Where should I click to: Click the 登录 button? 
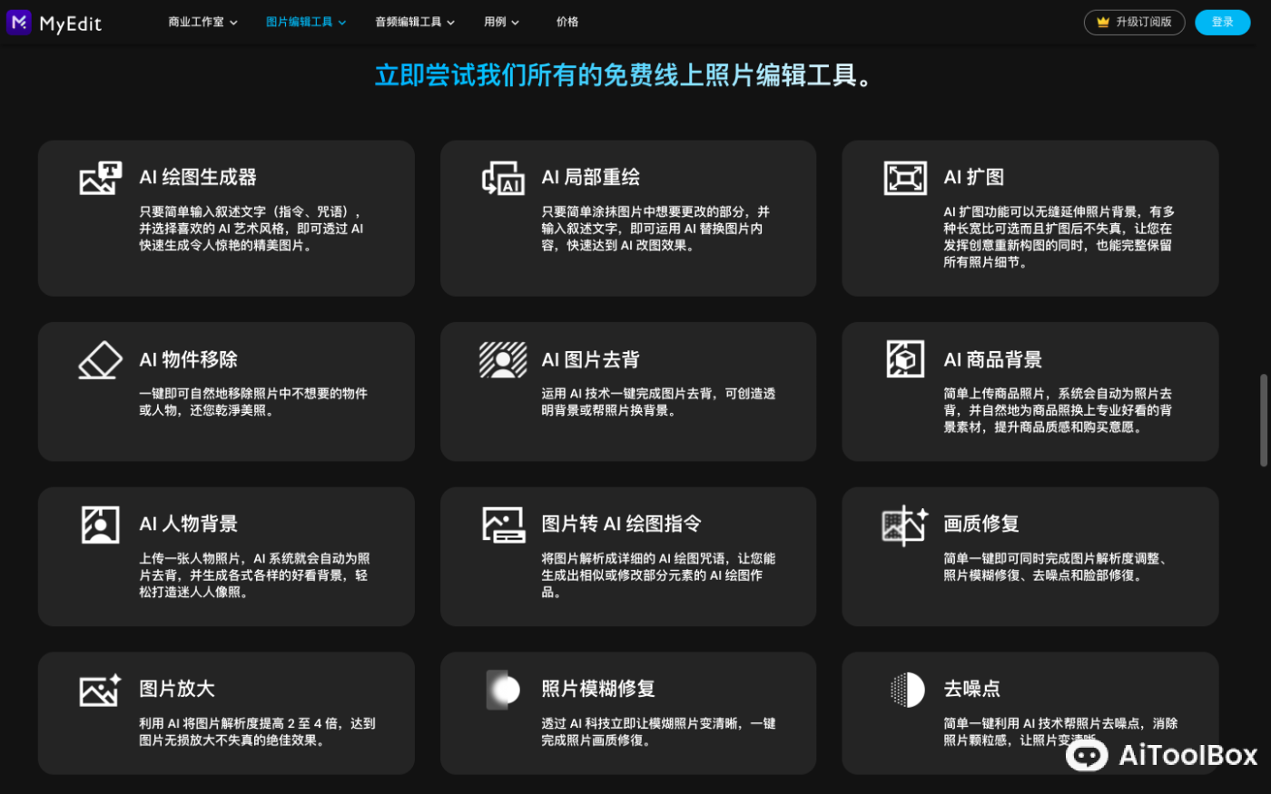point(1222,22)
